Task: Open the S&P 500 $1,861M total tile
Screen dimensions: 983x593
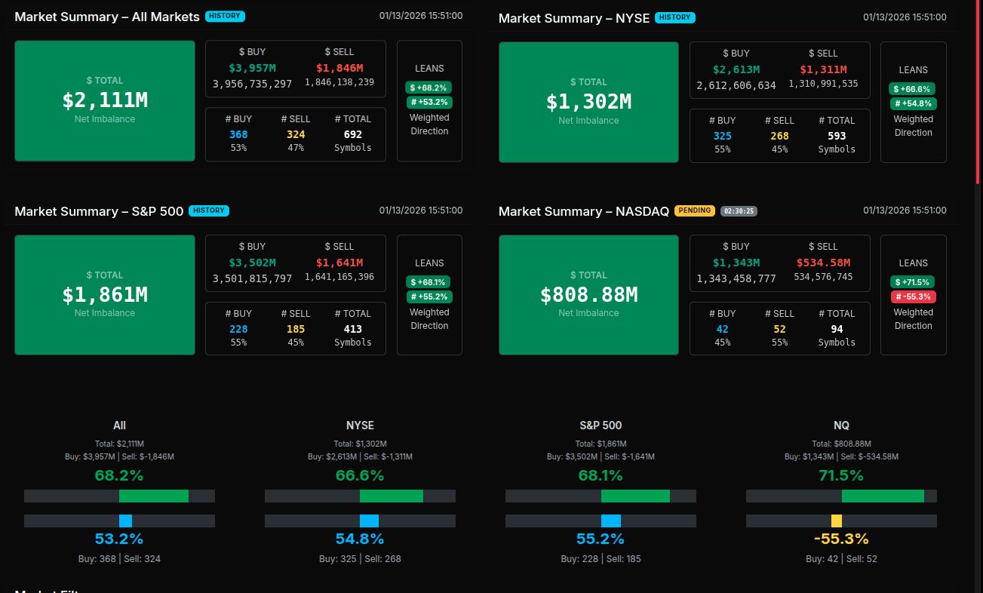Action: [x=105, y=295]
